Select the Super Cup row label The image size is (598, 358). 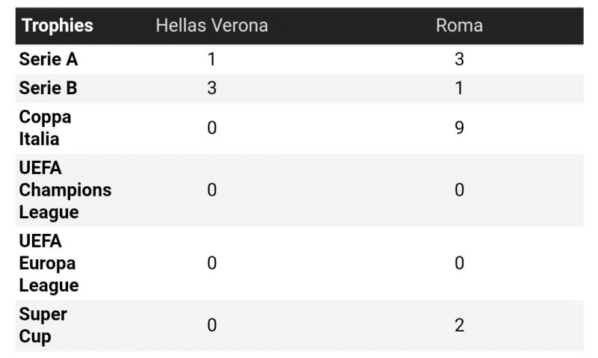(x=43, y=325)
